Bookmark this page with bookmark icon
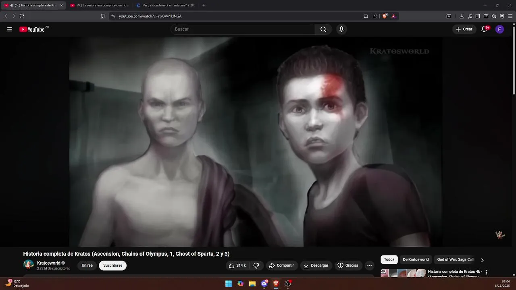 102,16
